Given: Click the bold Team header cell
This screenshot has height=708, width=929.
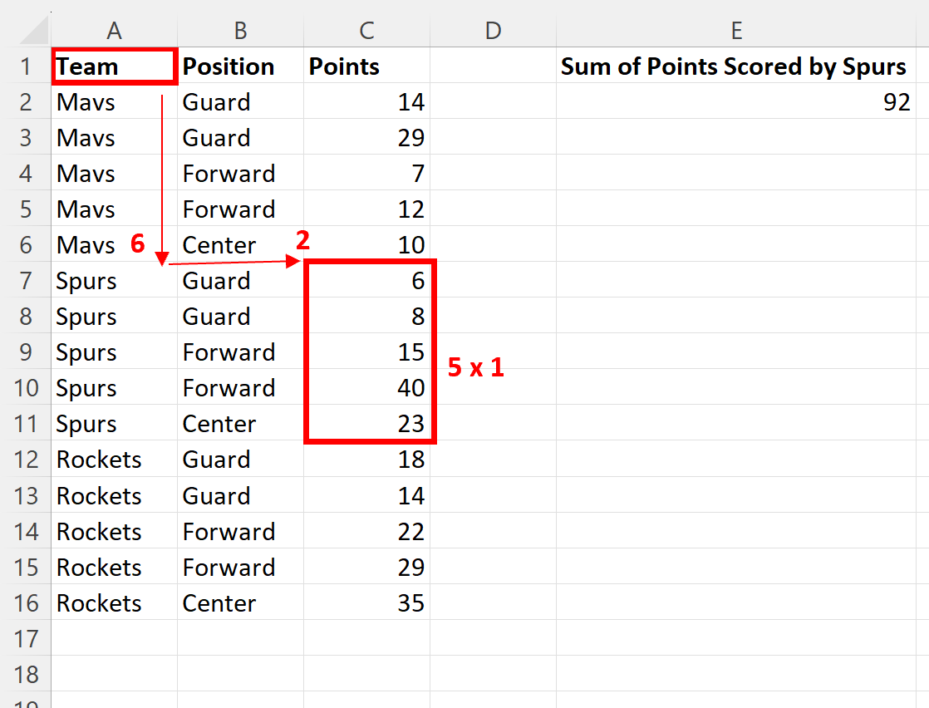Looking at the screenshot, I should click(x=115, y=66).
